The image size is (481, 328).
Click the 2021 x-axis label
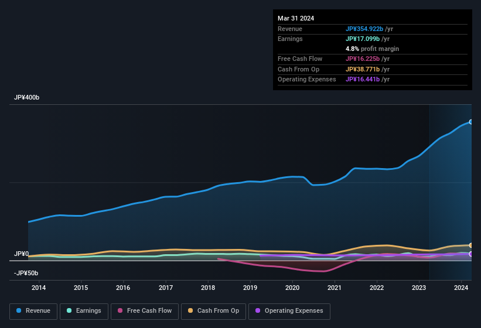(x=335, y=288)
